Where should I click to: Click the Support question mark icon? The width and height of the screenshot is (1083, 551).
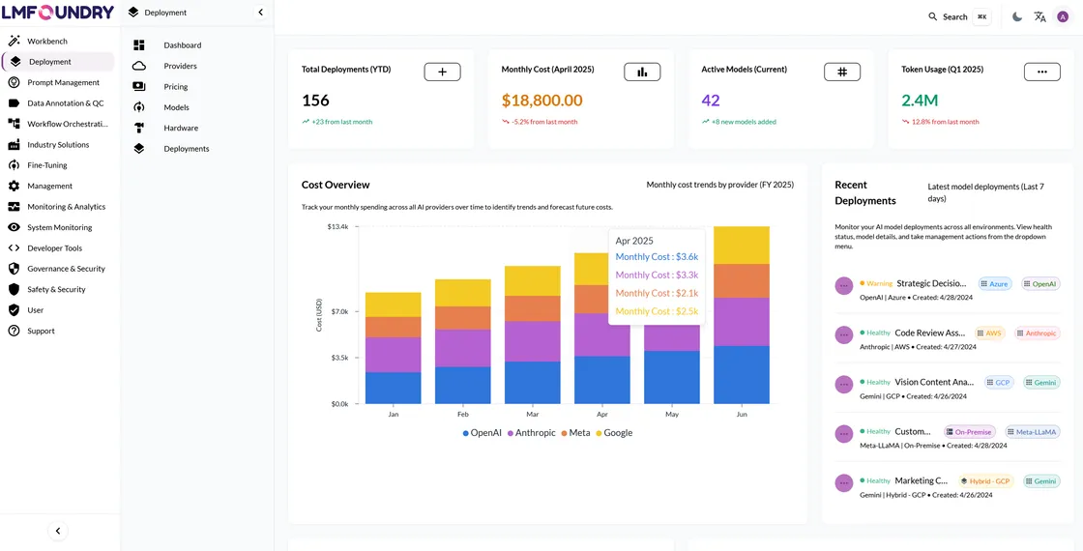pyautogui.click(x=14, y=331)
